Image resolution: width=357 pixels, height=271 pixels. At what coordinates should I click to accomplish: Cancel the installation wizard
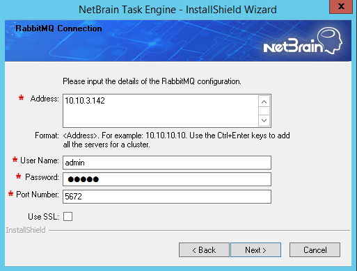(x=315, y=250)
